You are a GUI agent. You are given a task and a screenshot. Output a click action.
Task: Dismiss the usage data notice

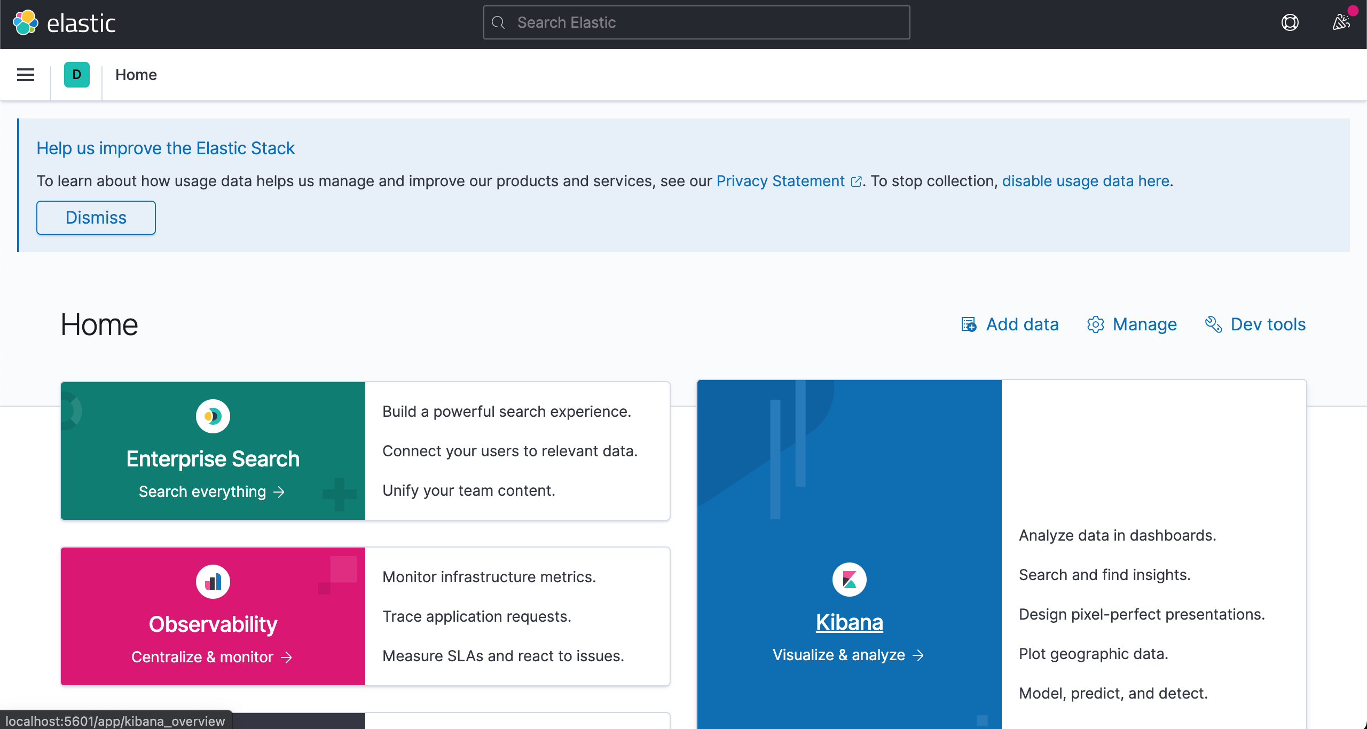[96, 218]
